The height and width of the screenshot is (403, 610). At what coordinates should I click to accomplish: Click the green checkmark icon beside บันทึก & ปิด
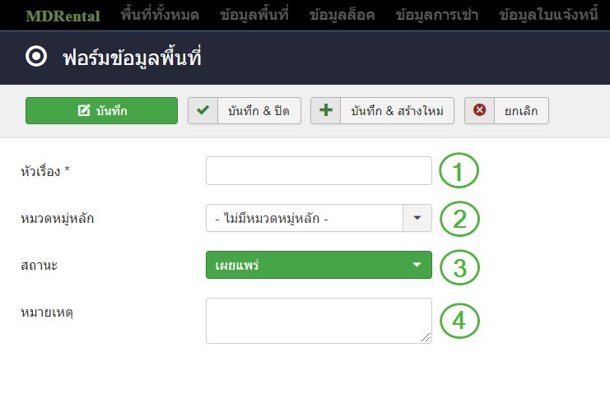(x=203, y=110)
